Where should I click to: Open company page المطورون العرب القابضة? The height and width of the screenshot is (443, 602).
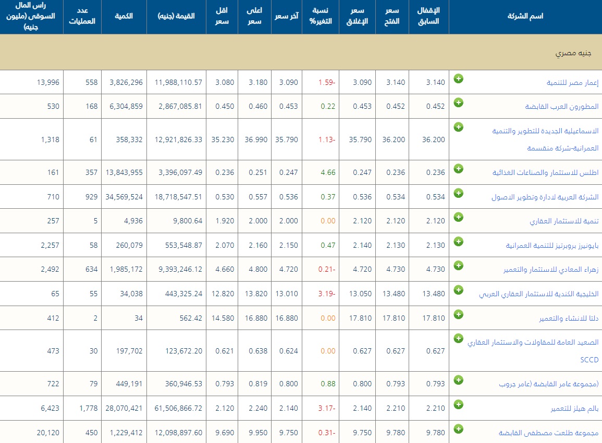pos(562,106)
